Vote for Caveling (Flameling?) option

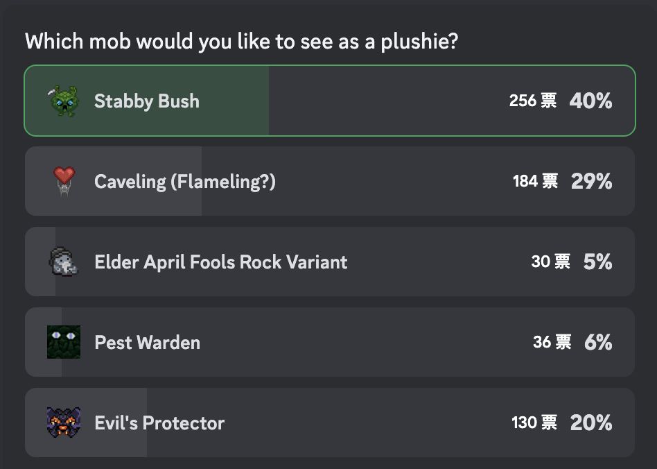pos(330,181)
